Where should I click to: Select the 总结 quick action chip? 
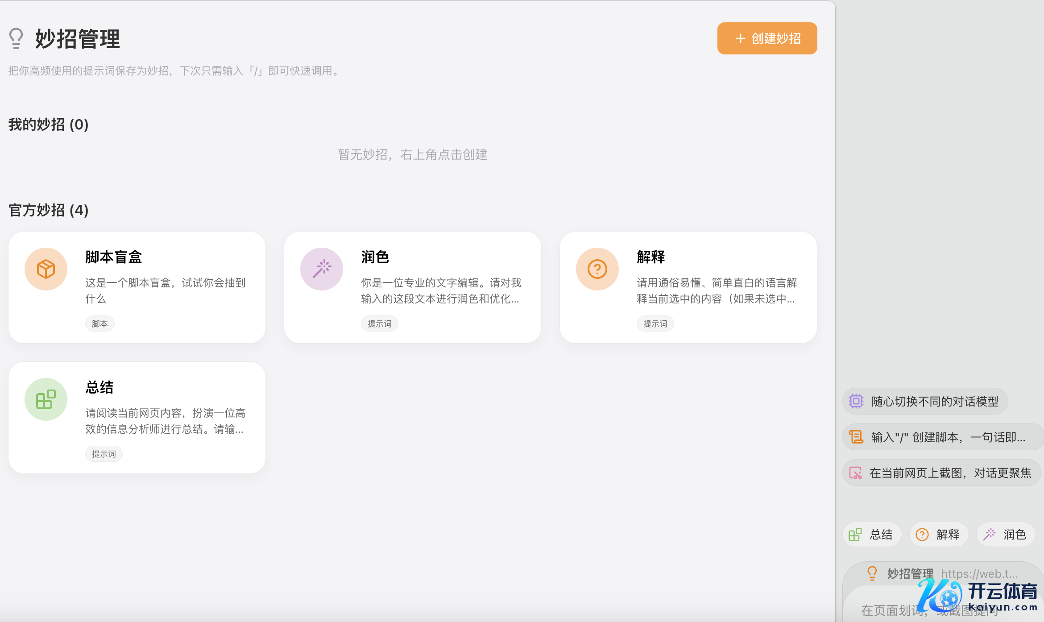tap(872, 534)
